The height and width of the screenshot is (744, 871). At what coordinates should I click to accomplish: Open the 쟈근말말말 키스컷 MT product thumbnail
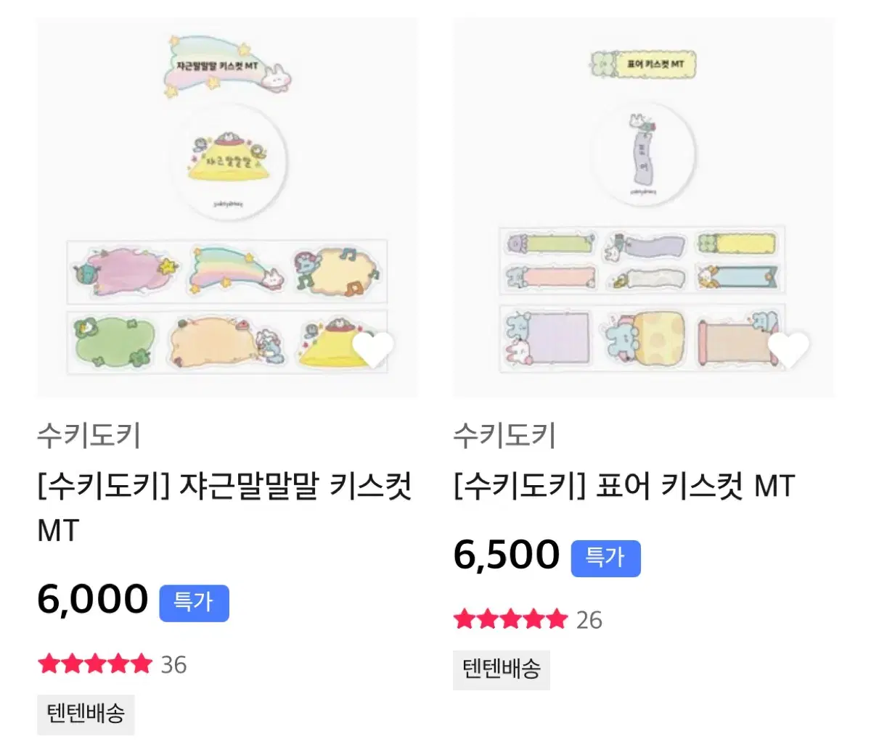coord(227,207)
